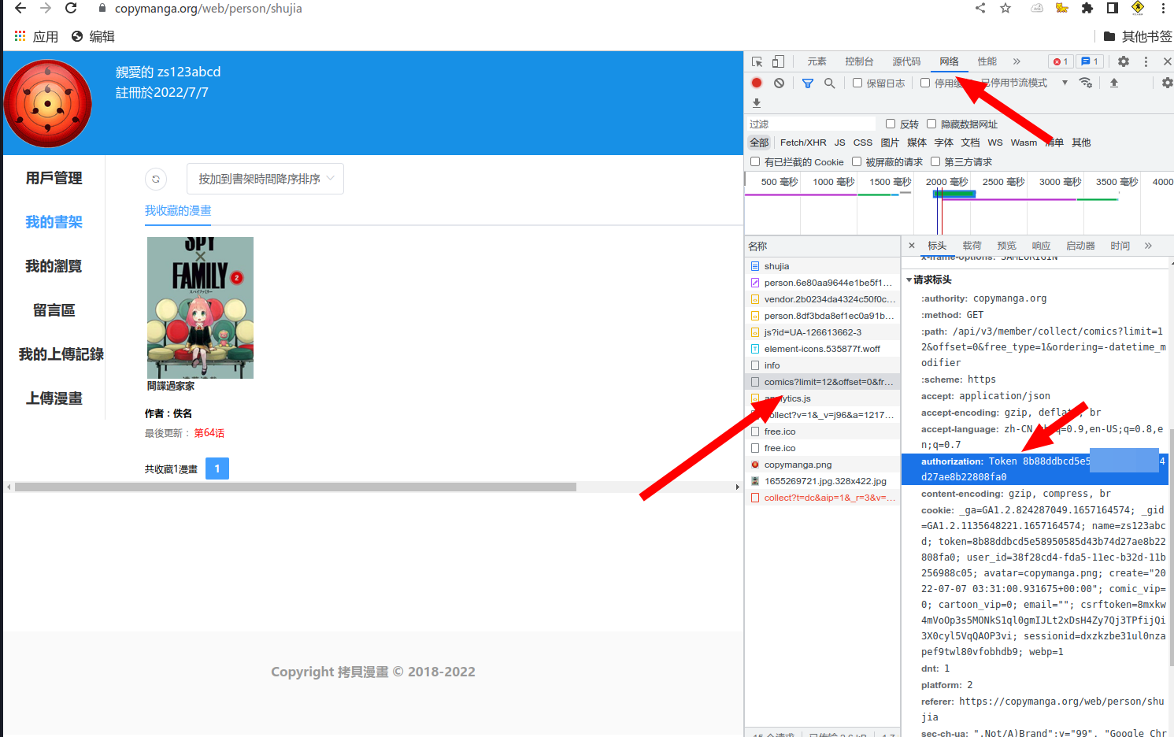Open the message count badge showing 1
Viewport: 1174px width, 737px height.
click(1090, 61)
